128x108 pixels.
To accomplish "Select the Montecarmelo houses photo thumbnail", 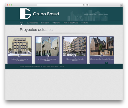I will click(x=47, y=46).
